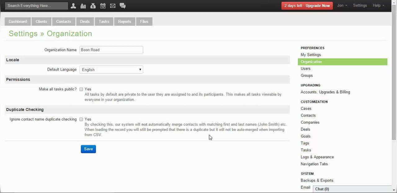The image size is (397, 193).
Task: Click the Organization Name text field
Action: coord(111,50)
